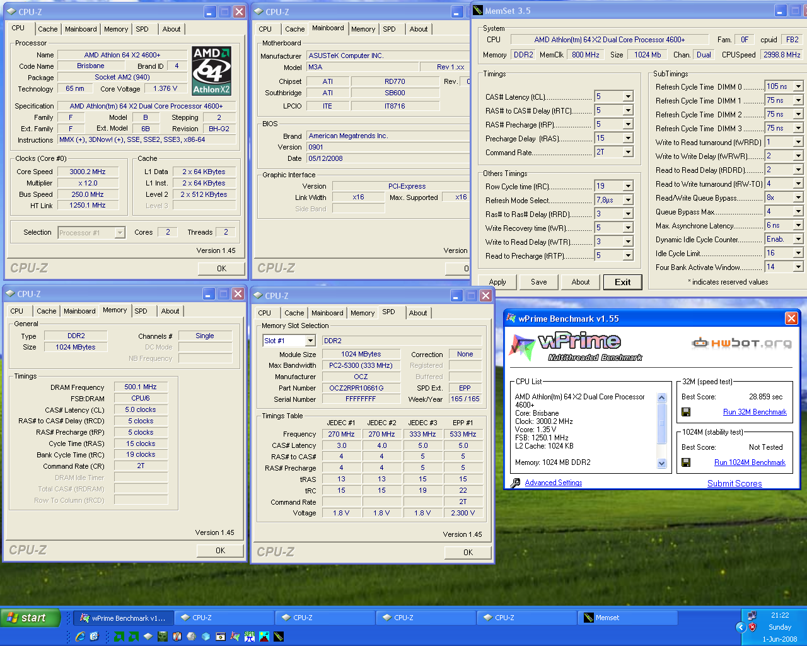Switch to Cache tab in the CPU-Z processor window
Image resolution: width=807 pixels, height=646 pixels.
47,29
